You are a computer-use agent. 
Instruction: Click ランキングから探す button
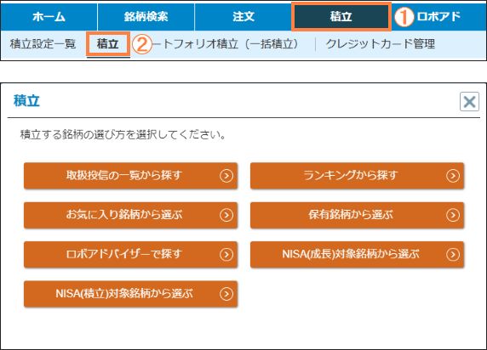(x=358, y=176)
